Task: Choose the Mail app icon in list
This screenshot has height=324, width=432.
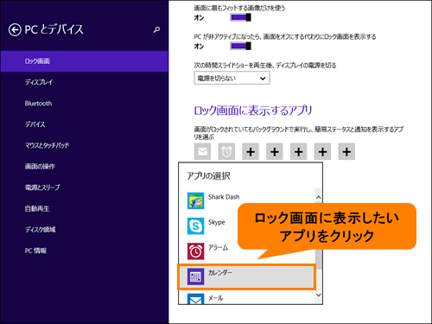Action: click(x=195, y=299)
